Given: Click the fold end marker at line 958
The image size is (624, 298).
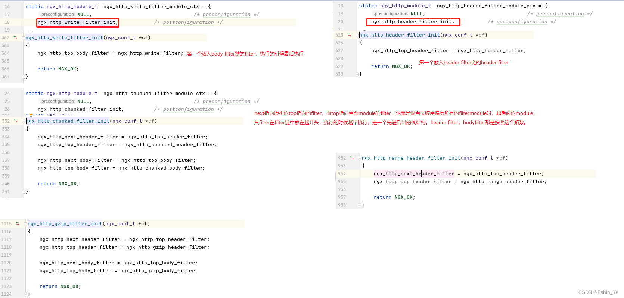Looking at the screenshot, I should coord(360,205).
